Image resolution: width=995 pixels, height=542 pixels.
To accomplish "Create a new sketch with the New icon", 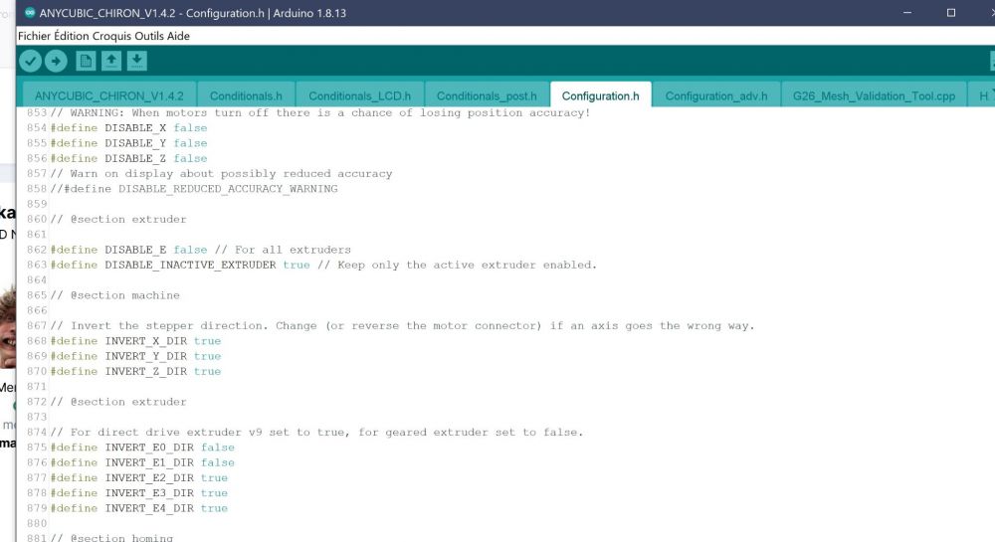I will coord(85,61).
